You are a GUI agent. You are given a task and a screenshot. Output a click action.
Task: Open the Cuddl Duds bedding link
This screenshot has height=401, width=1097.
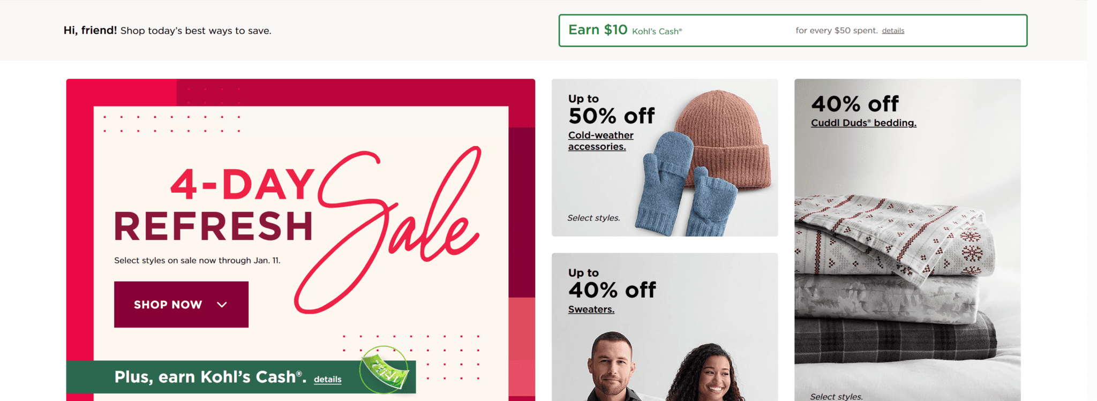pos(863,123)
